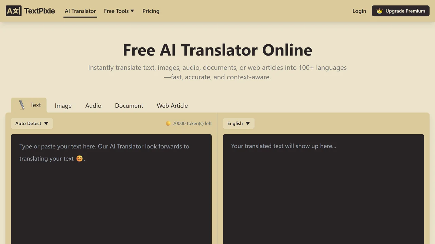Switch to the Image tab

point(63,106)
